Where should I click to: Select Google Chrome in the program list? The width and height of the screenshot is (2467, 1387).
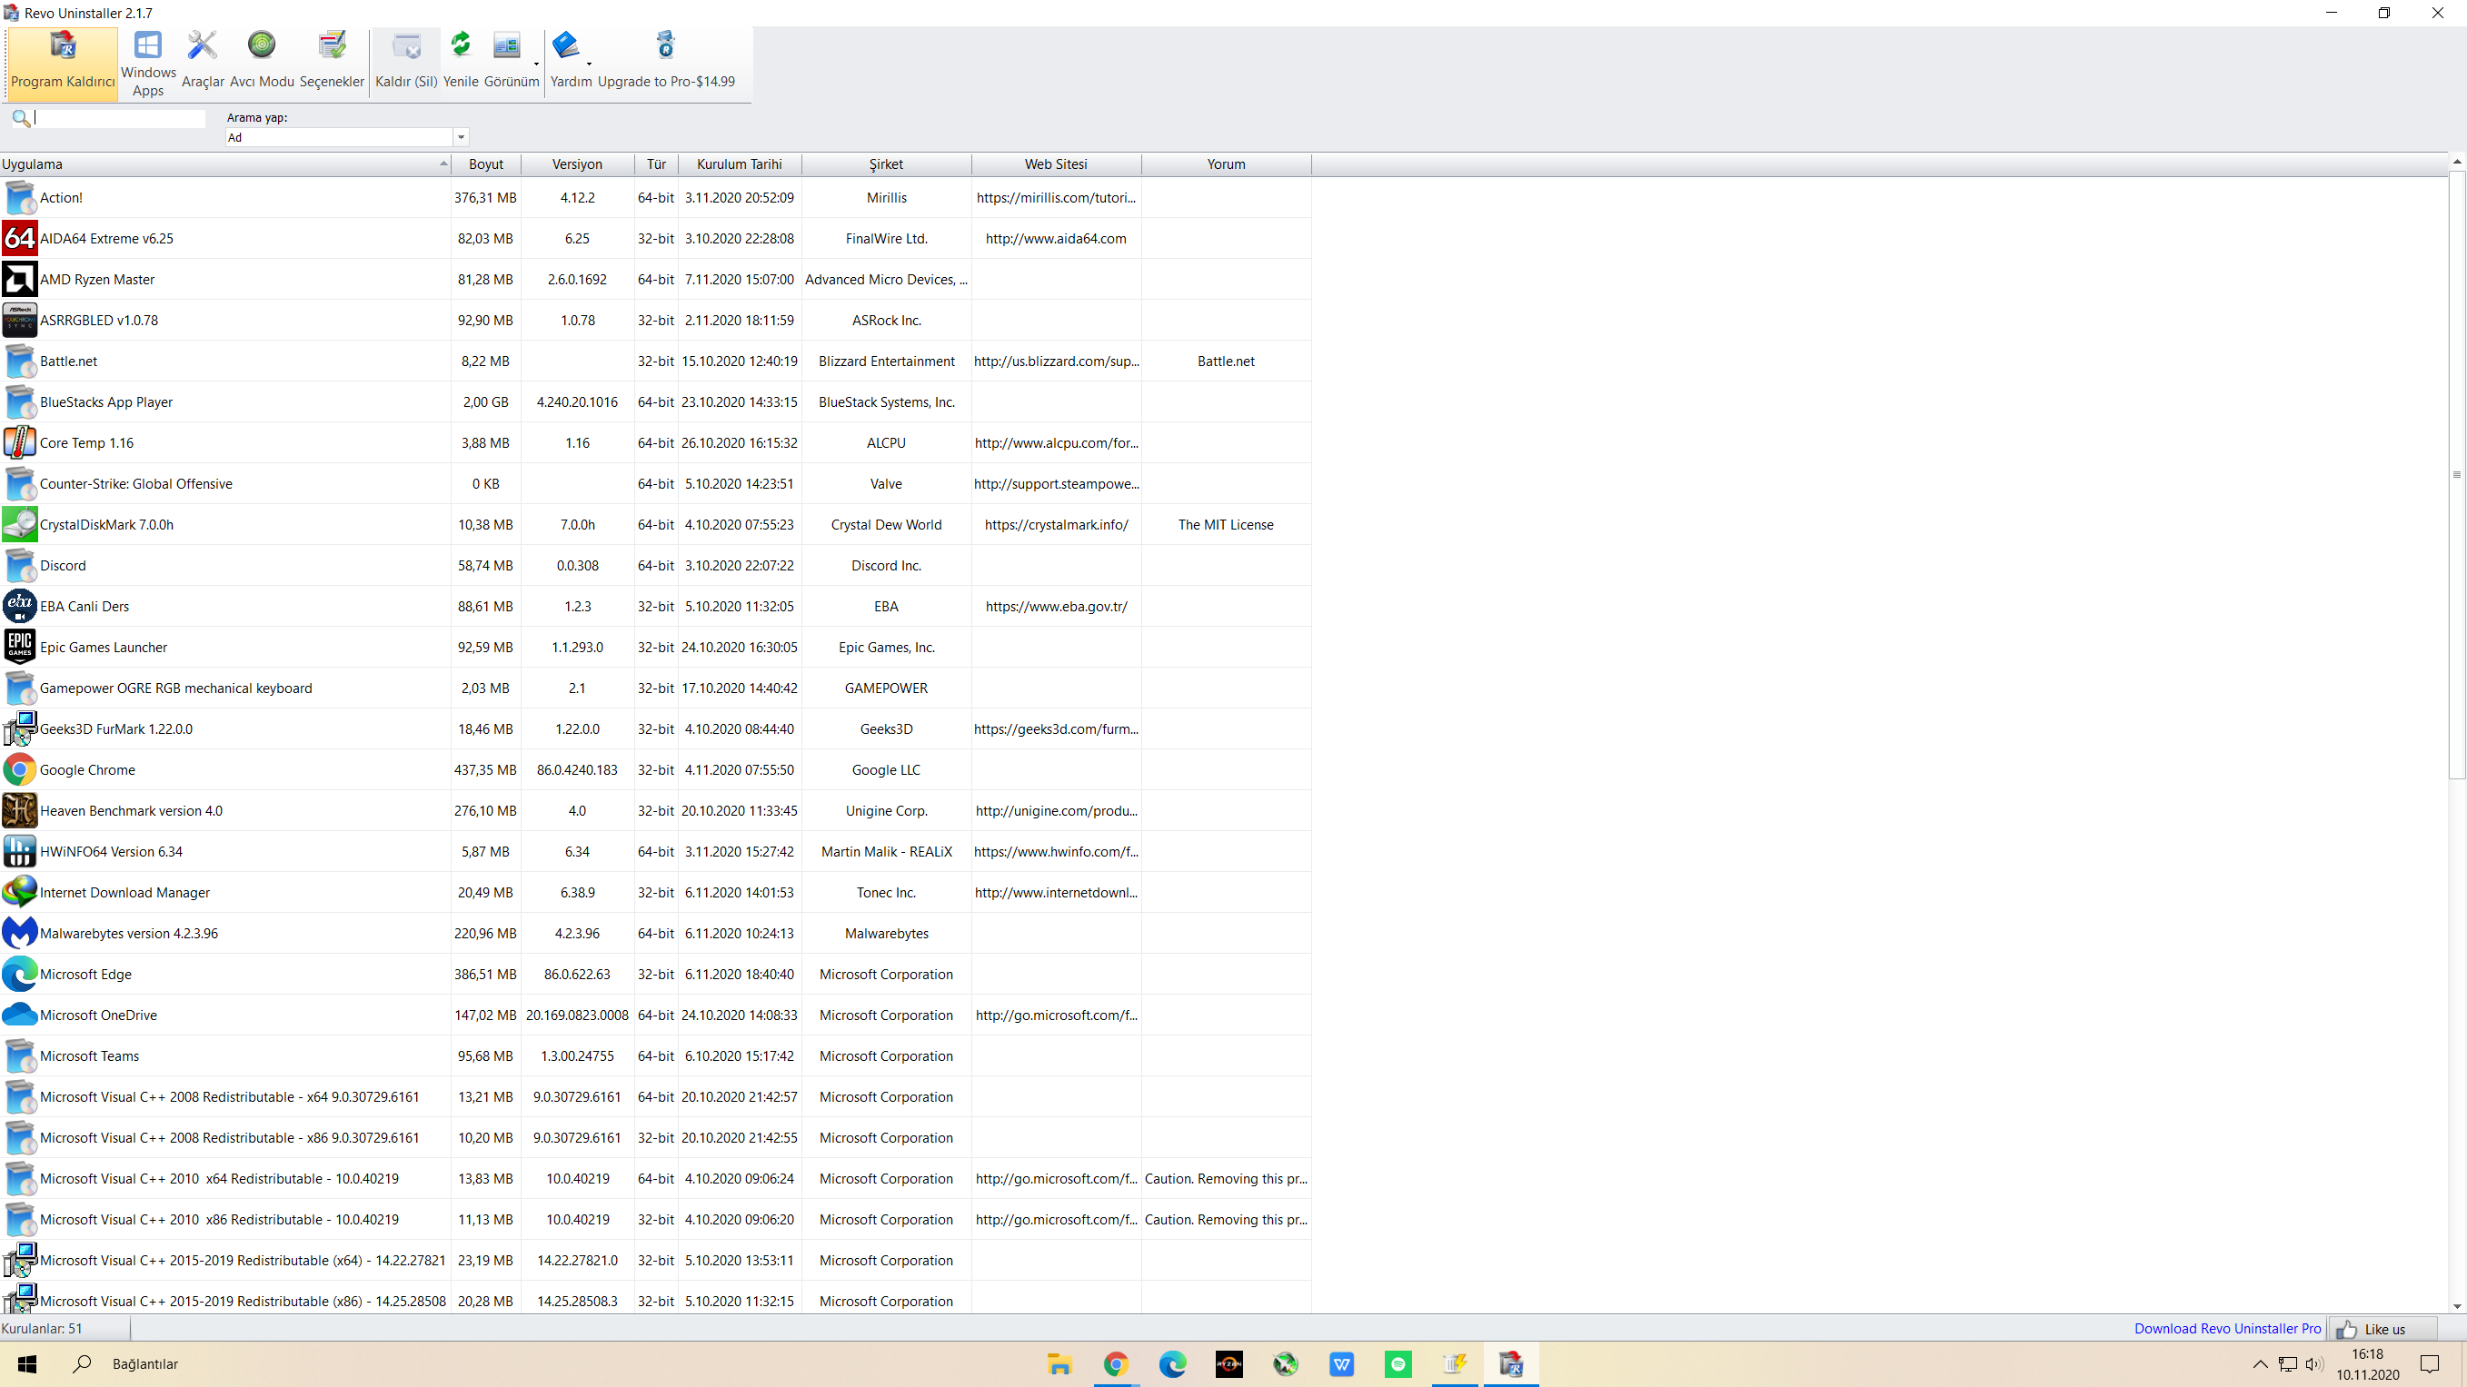pyautogui.click(x=87, y=769)
